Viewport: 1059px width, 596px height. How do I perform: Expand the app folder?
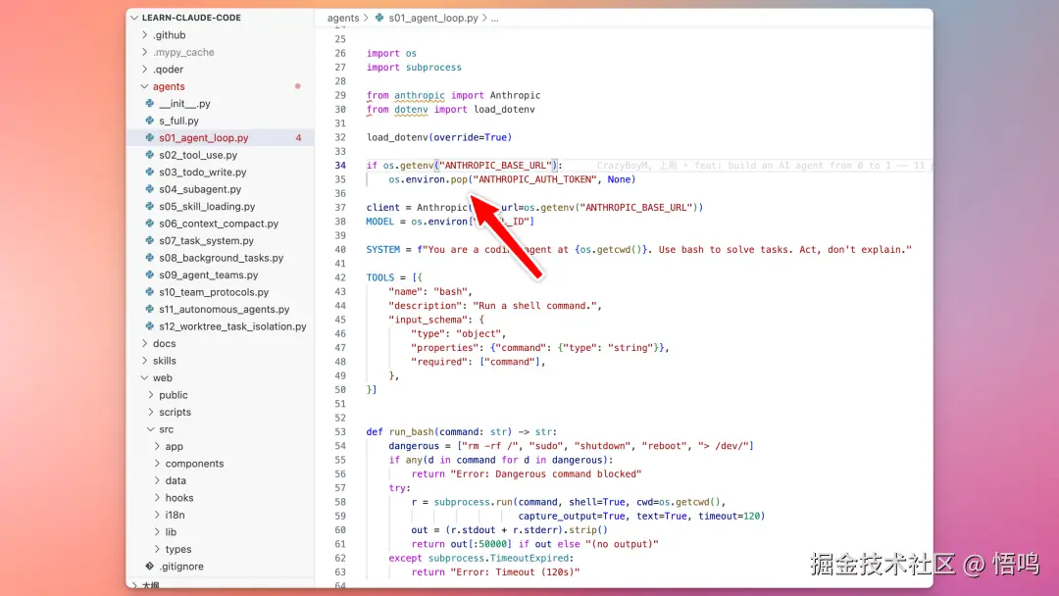tap(157, 446)
